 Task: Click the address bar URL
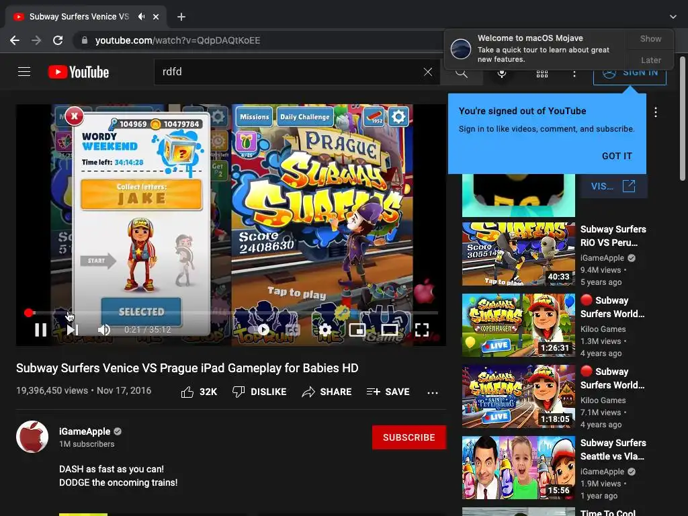177,40
